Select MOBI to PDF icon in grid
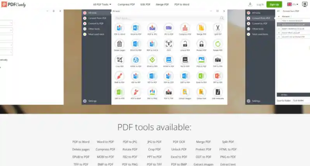This screenshot has width=310, height=166. [169, 60]
